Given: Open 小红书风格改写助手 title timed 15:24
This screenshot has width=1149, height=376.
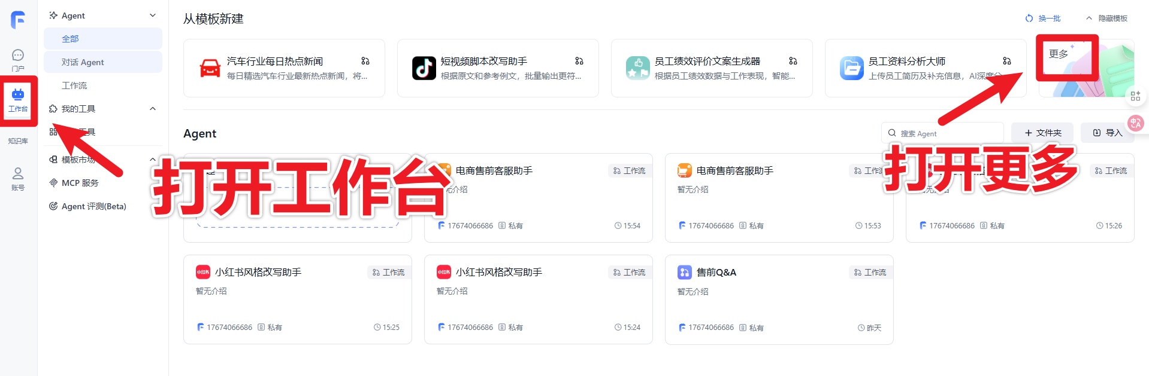Looking at the screenshot, I should point(499,272).
